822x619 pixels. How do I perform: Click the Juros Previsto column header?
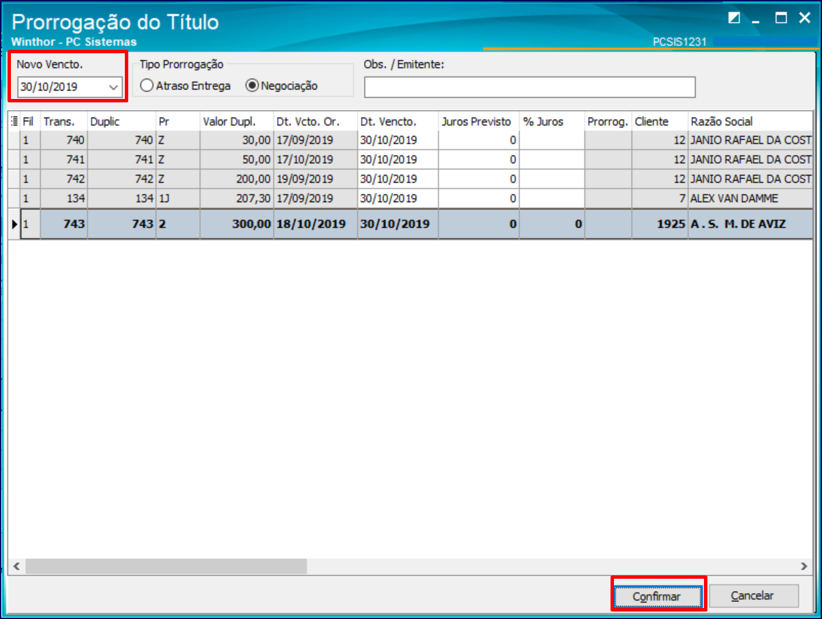pos(479,121)
